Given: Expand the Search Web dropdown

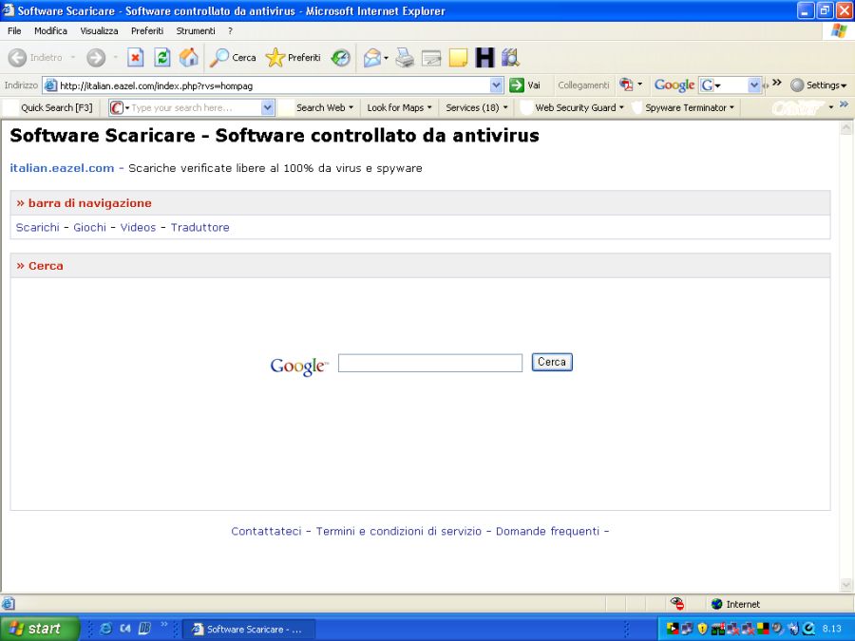Looking at the screenshot, I should (x=351, y=108).
